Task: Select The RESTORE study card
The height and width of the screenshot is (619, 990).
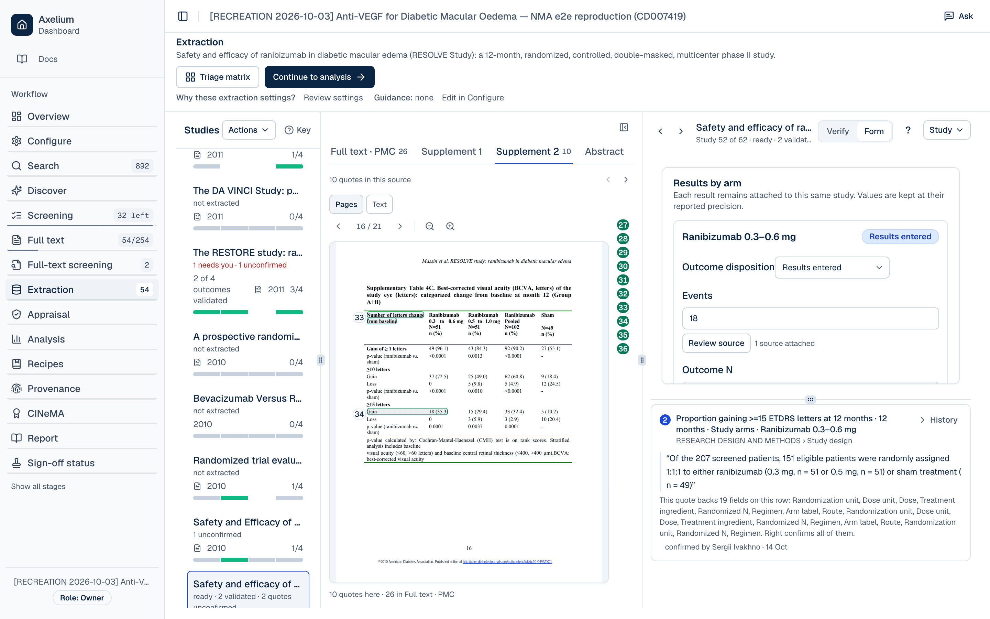Action: pos(248,280)
